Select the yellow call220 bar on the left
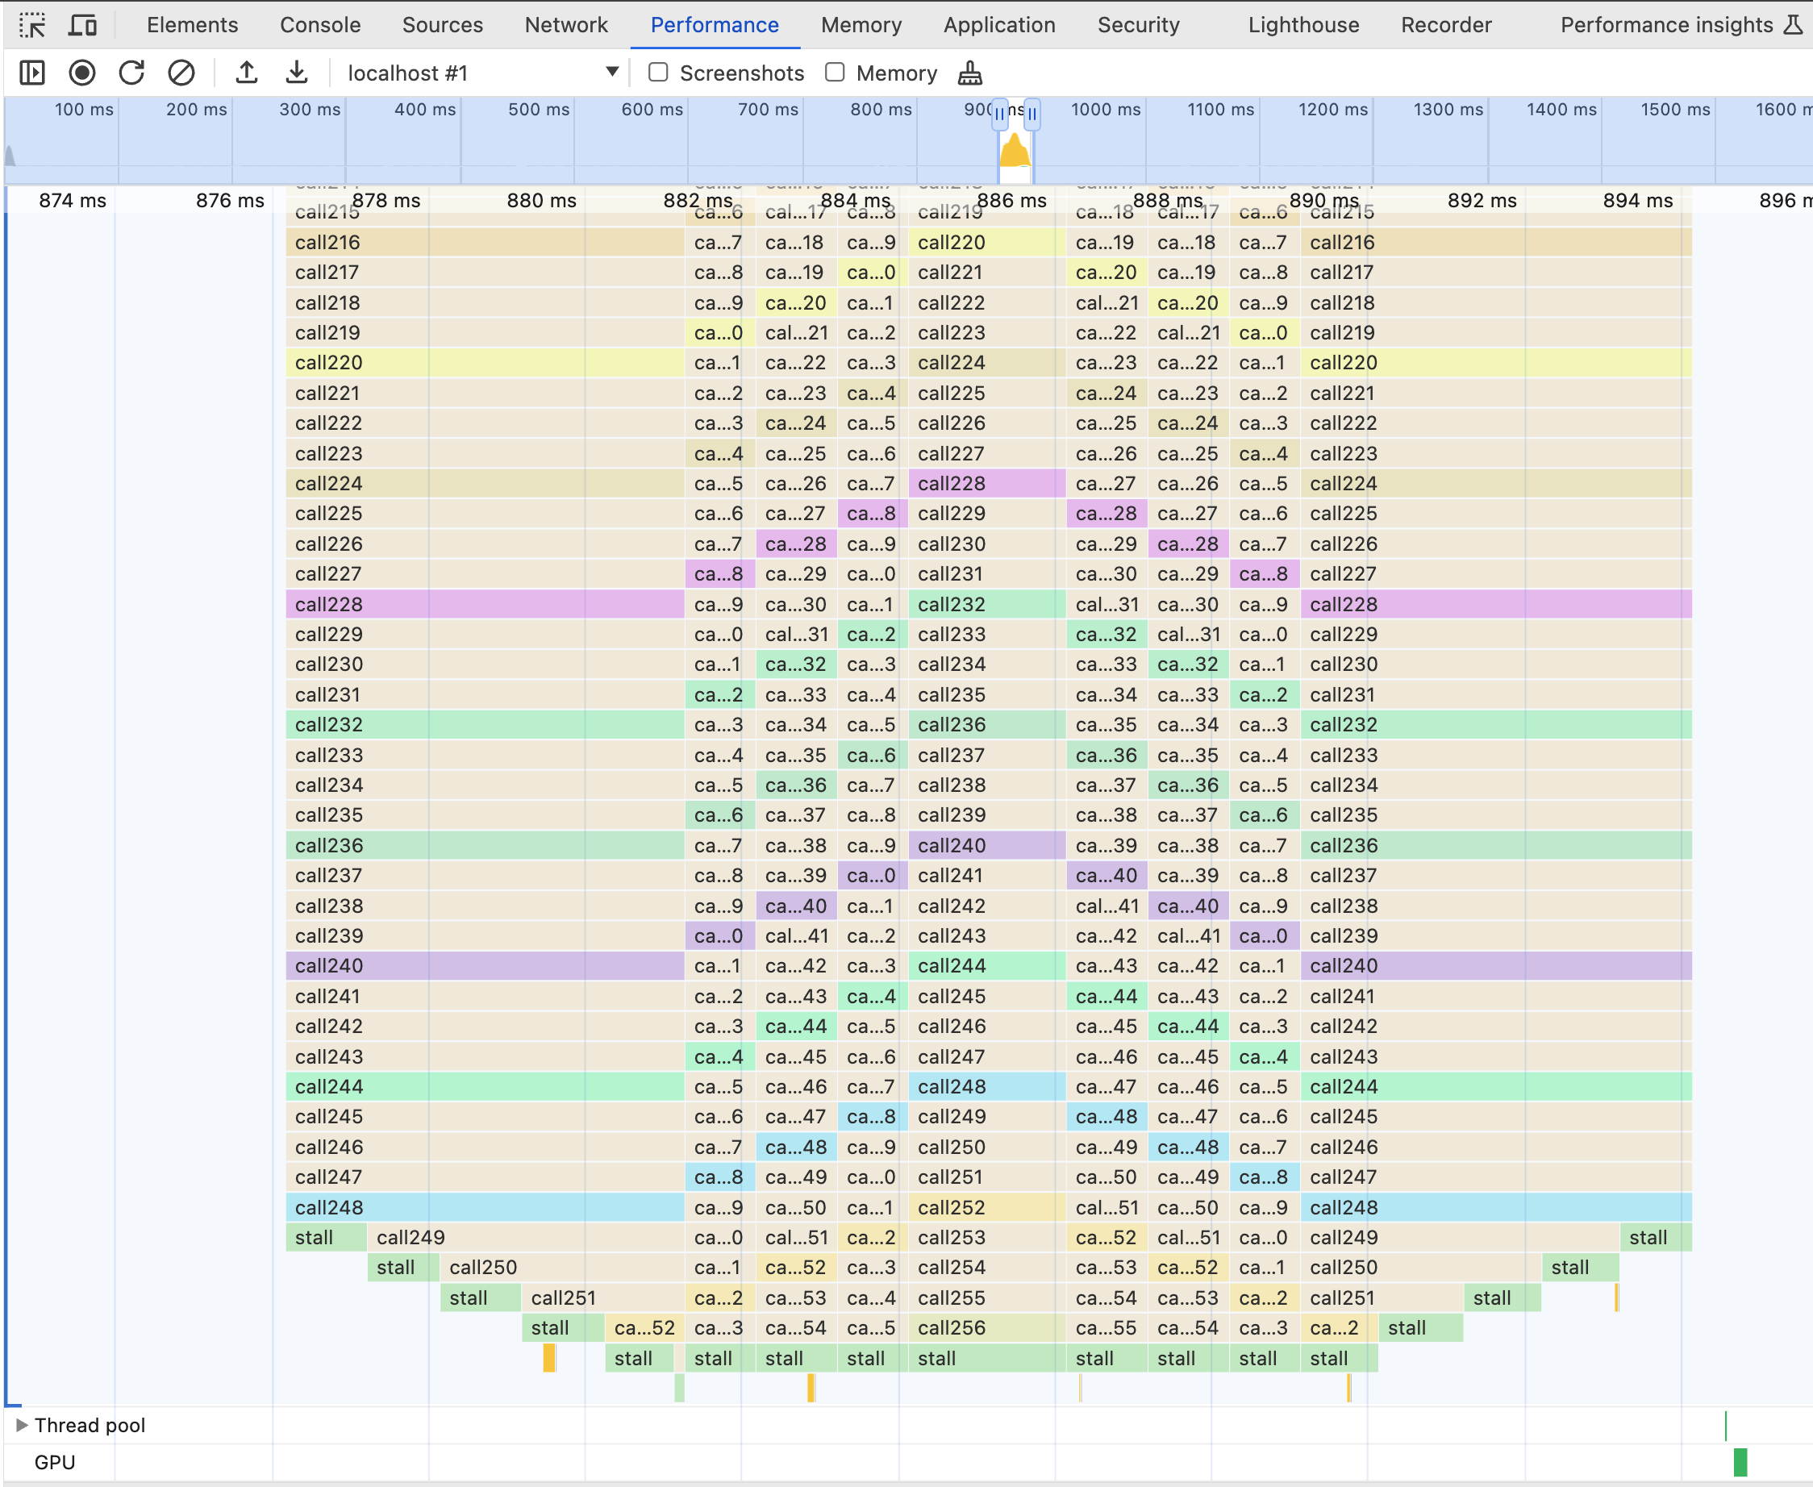Image resolution: width=1813 pixels, height=1487 pixels. 485,362
